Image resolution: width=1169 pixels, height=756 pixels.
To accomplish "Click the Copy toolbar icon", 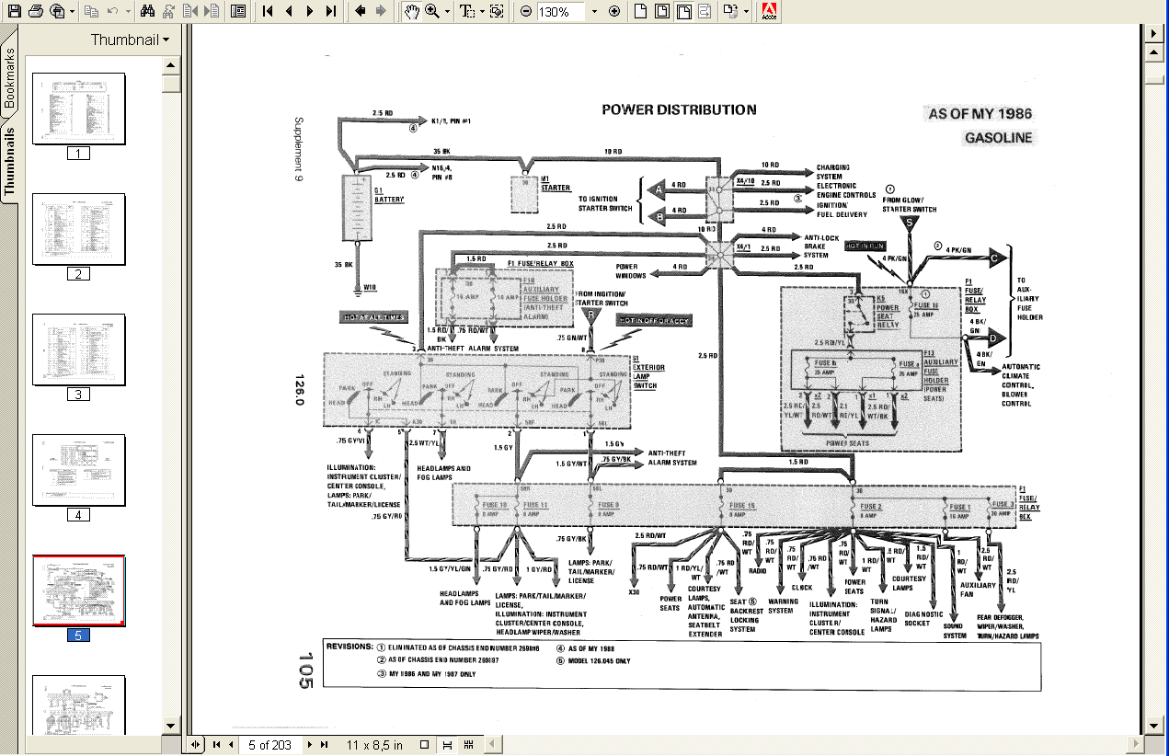I will [91, 11].
